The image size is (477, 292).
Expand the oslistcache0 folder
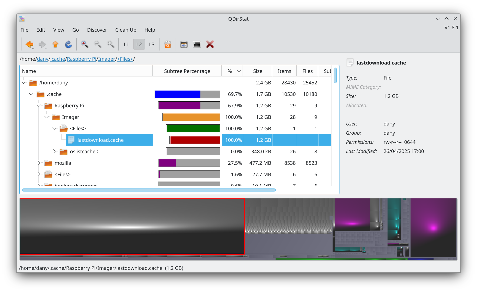point(54,151)
